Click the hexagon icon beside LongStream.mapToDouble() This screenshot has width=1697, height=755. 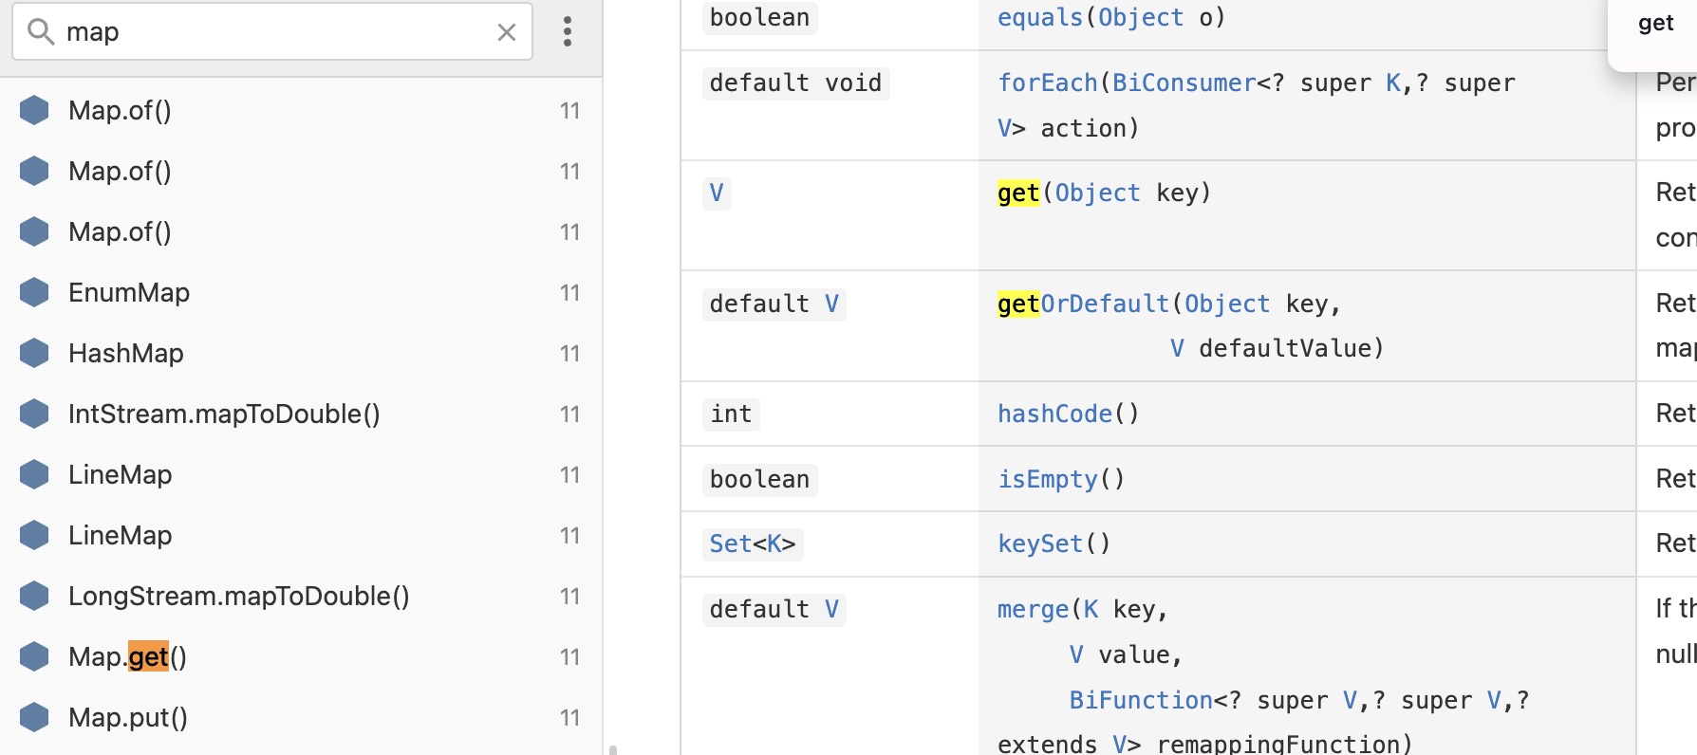[x=34, y=596]
